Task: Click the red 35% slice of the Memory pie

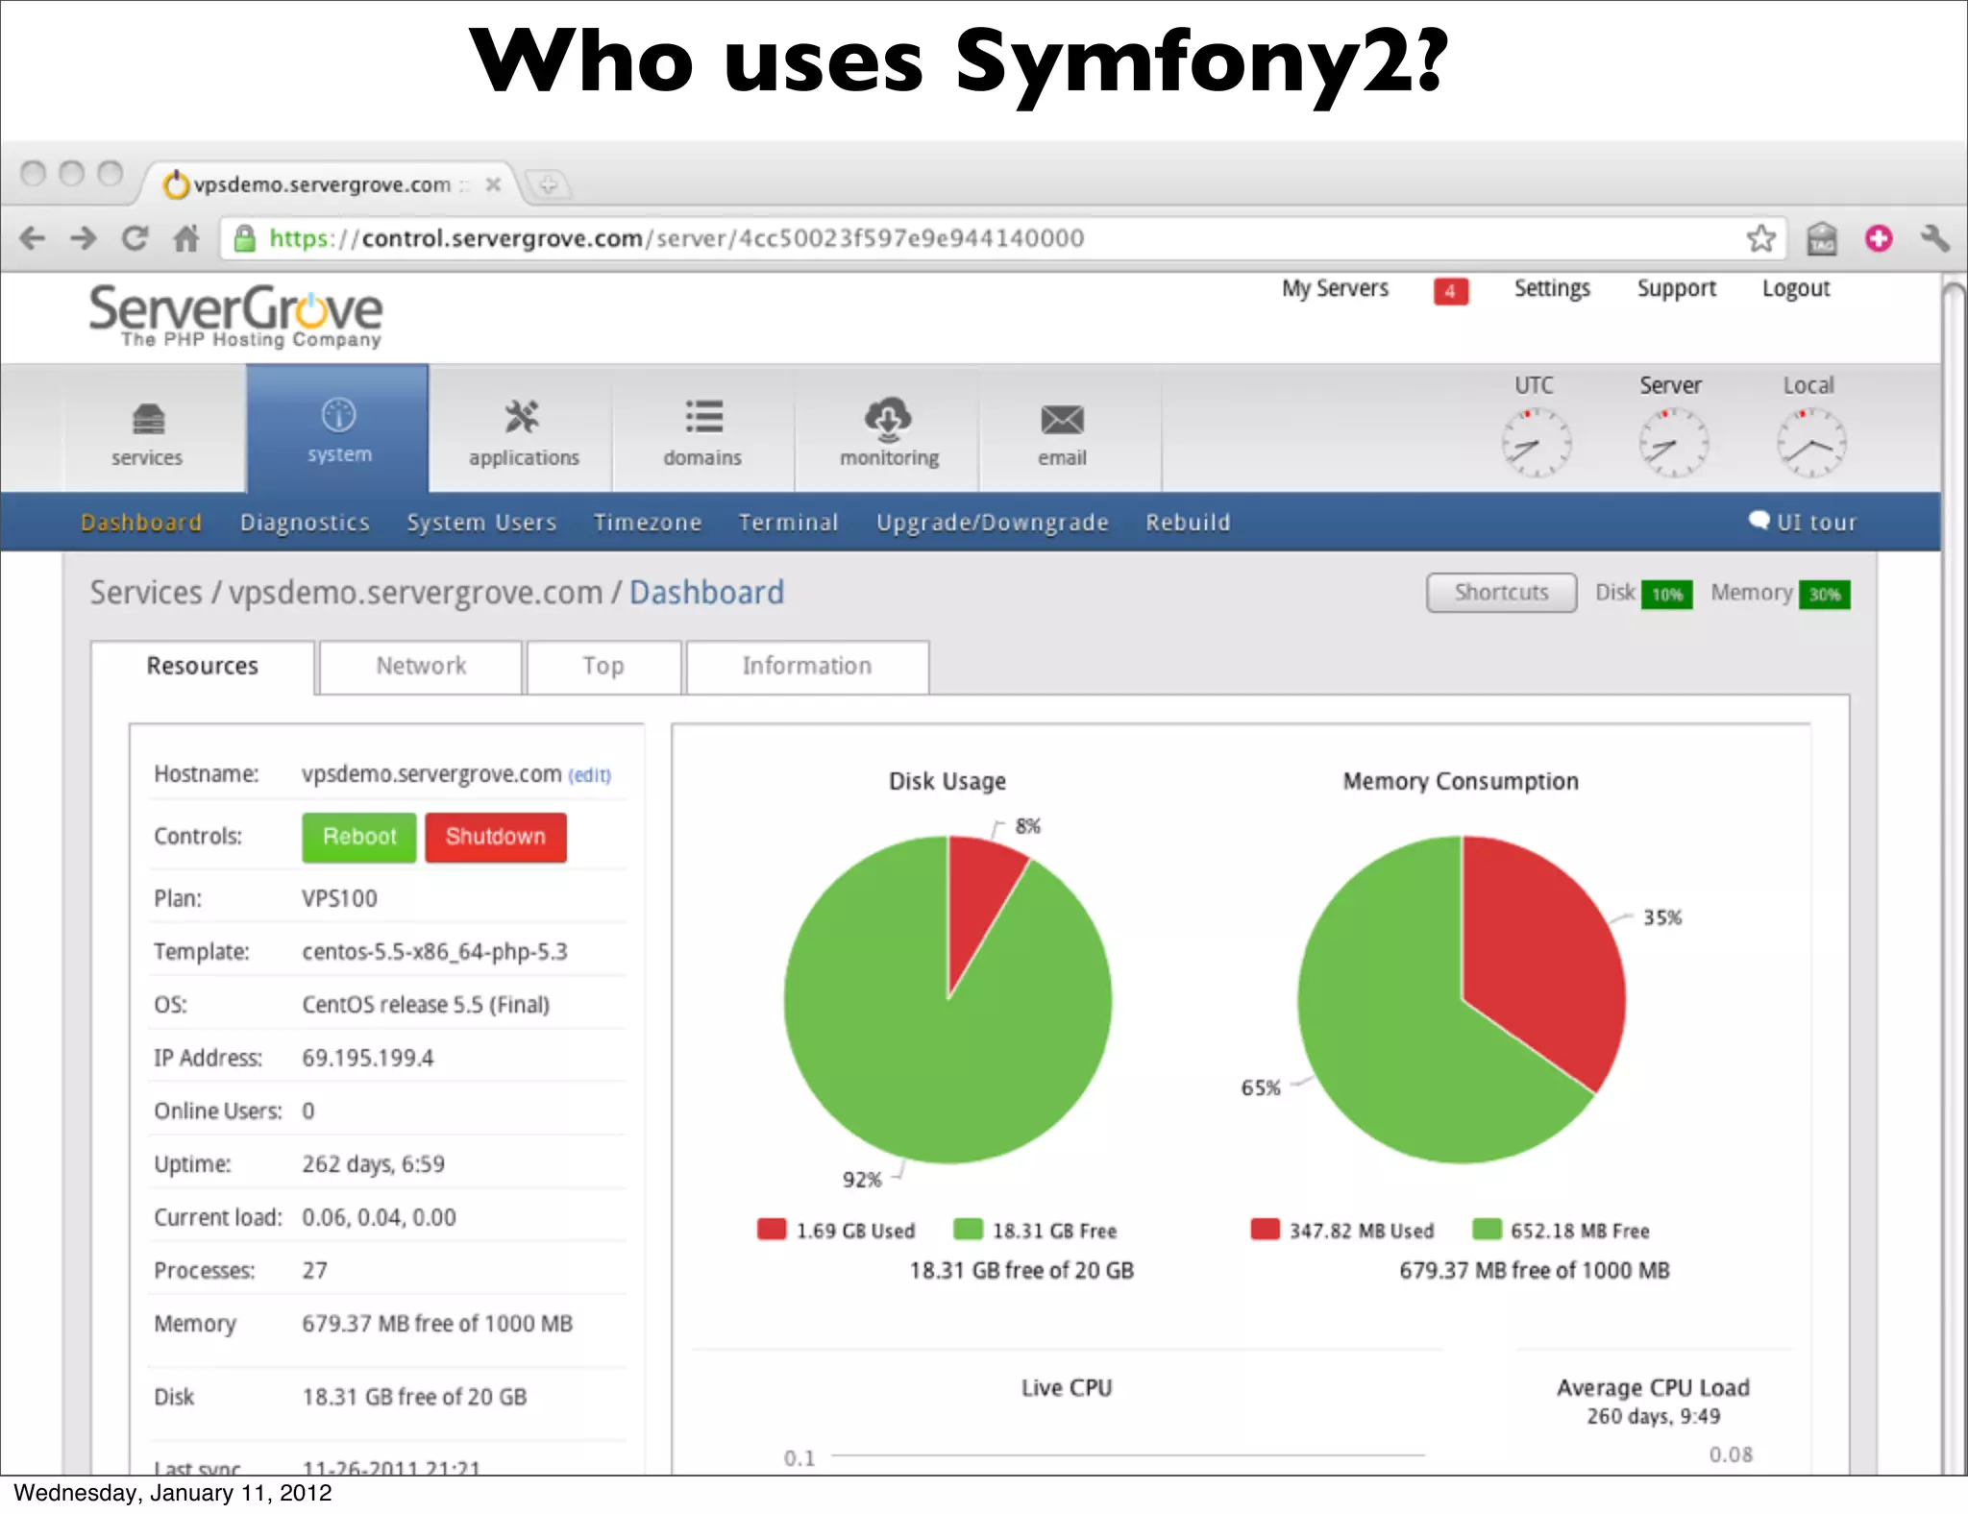Action: (x=1547, y=951)
